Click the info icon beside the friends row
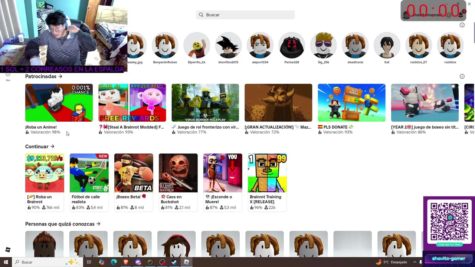475x267 pixels. click(x=462, y=25)
